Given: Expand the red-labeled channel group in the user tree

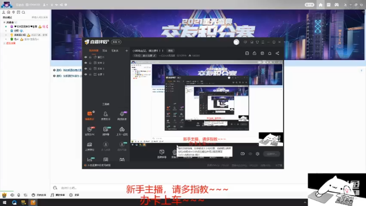Looking at the screenshot, I should coord(4,43).
